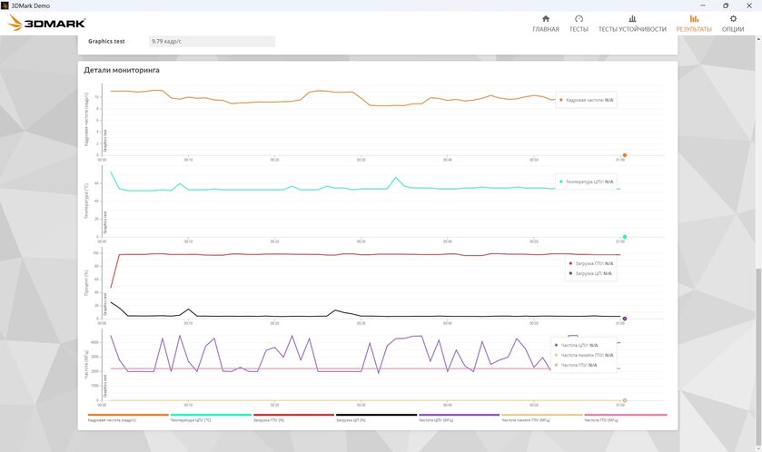Open the ОПЦИИ gear icon
This screenshot has height=452, width=762.
[x=733, y=19]
